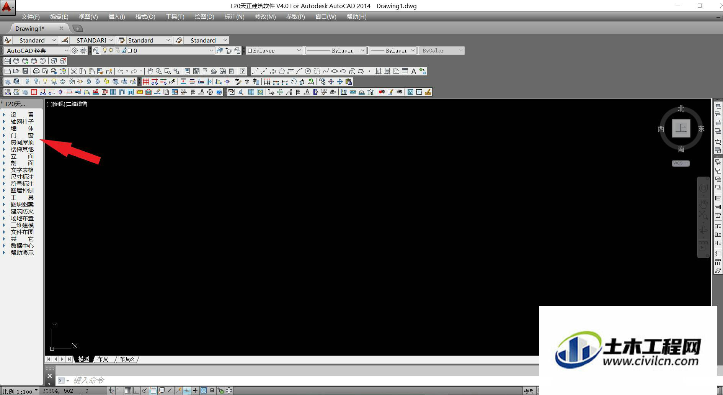Click the New drawing icon
The image size is (723, 395).
click(7, 71)
